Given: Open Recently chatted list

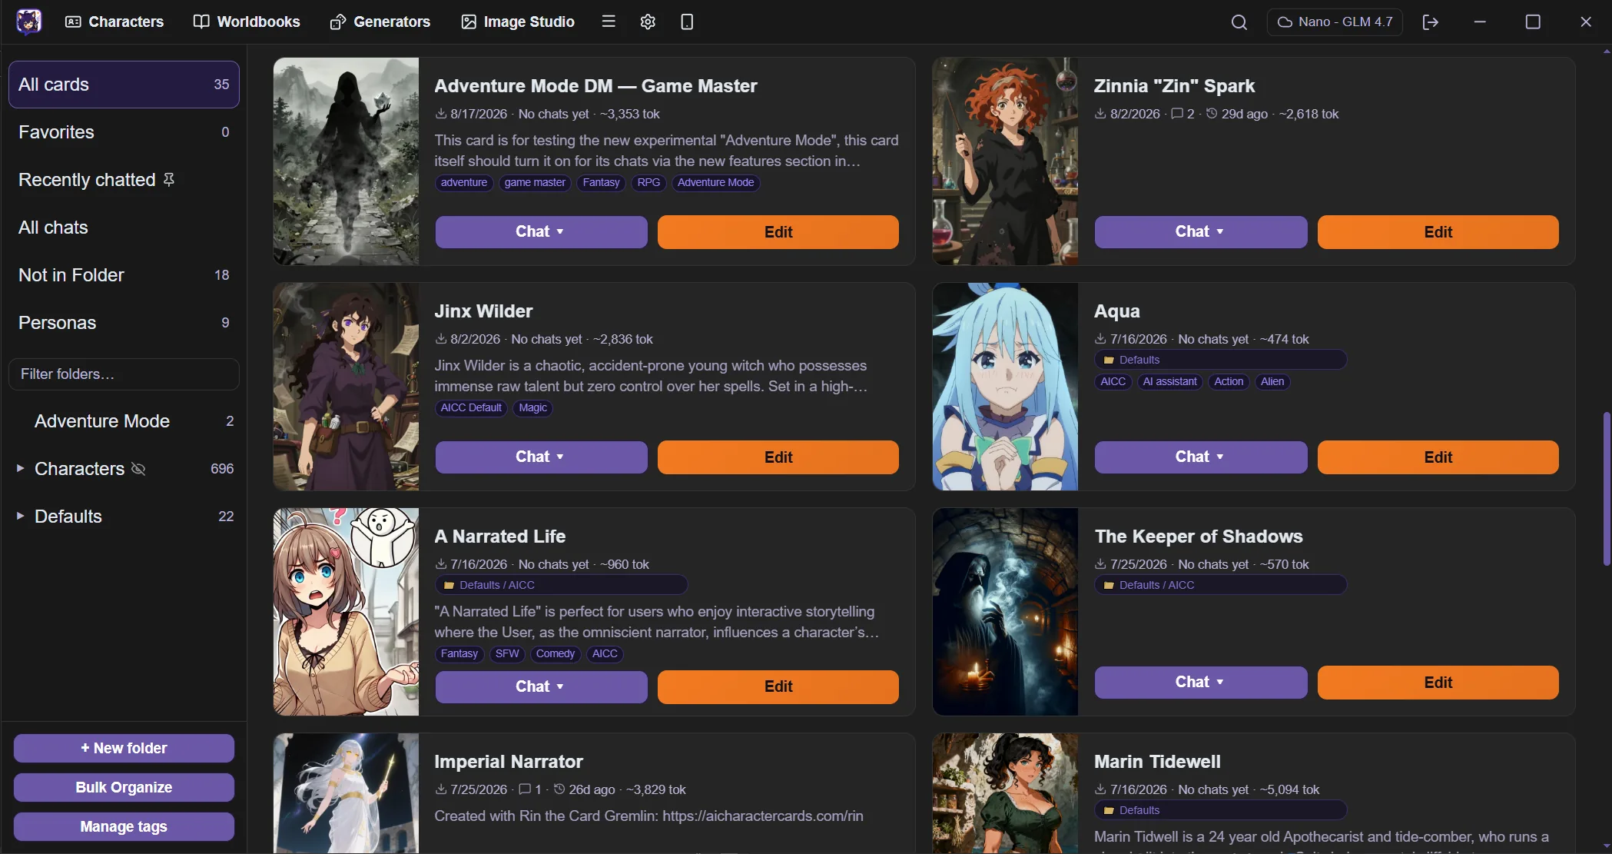Looking at the screenshot, I should point(124,180).
